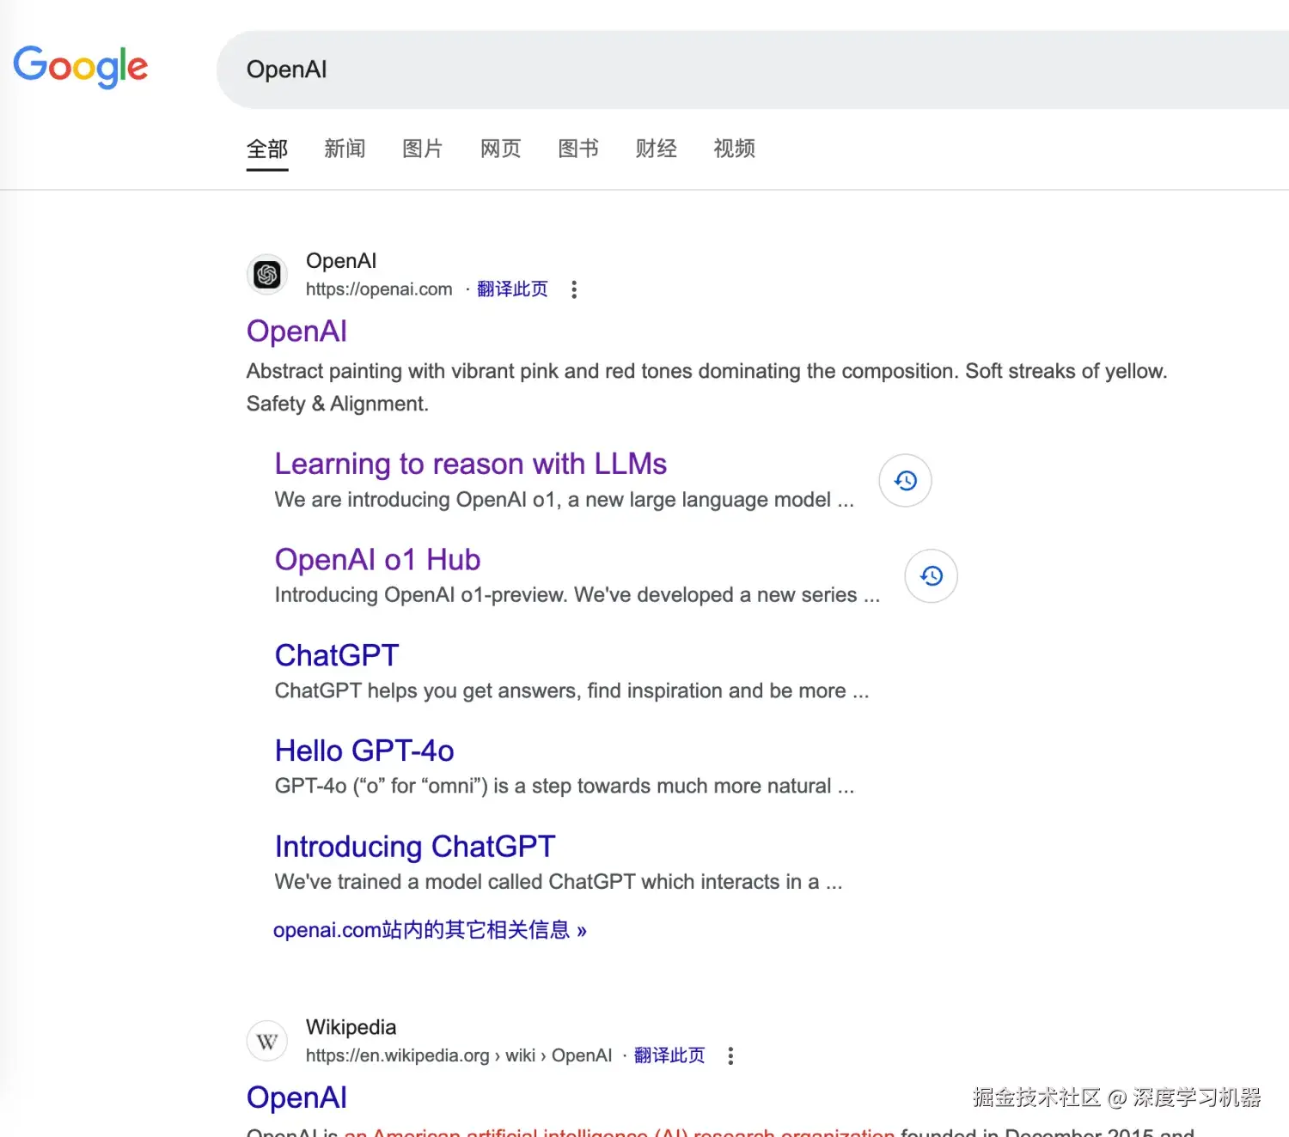The width and height of the screenshot is (1289, 1137).
Task: Click the Google logo
Action: pyautogui.click(x=80, y=67)
